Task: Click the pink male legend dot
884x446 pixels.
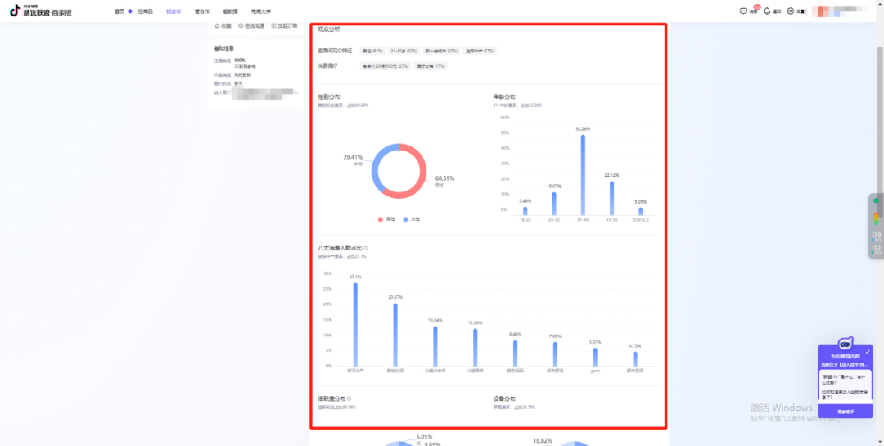Action: [x=381, y=219]
